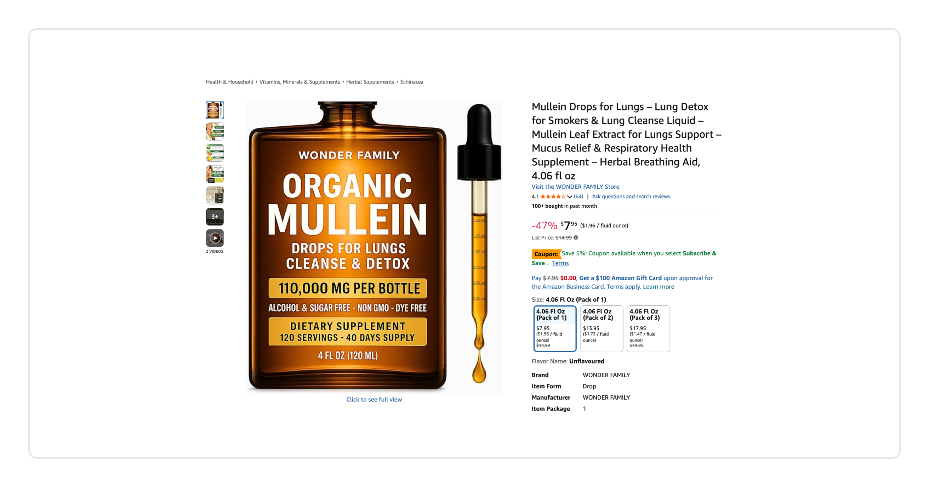The height and width of the screenshot is (487, 929).
Task: Choose the 4.06 Fl Oz Pack of 2 size
Action: tap(602, 328)
